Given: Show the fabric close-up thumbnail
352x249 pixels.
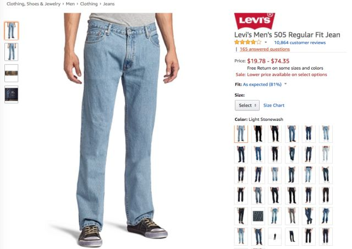Looking at the screenshot, I should tap(11, 73).
